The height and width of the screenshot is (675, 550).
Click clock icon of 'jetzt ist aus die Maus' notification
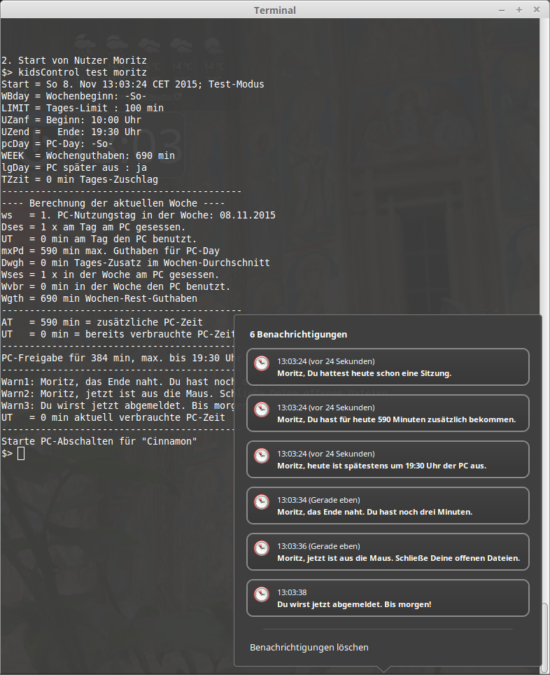click(262, 548)
